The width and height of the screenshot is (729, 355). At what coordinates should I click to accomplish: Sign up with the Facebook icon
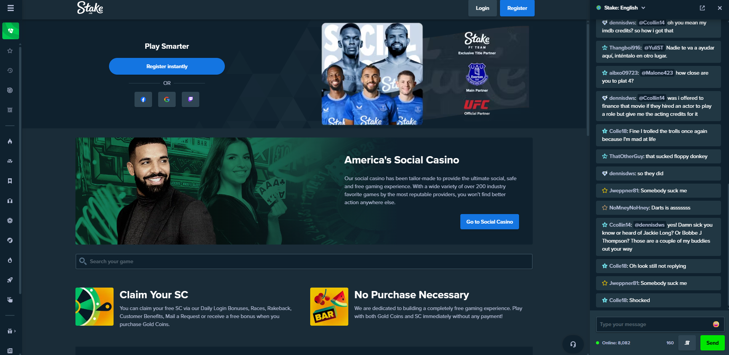coord(143,99)
